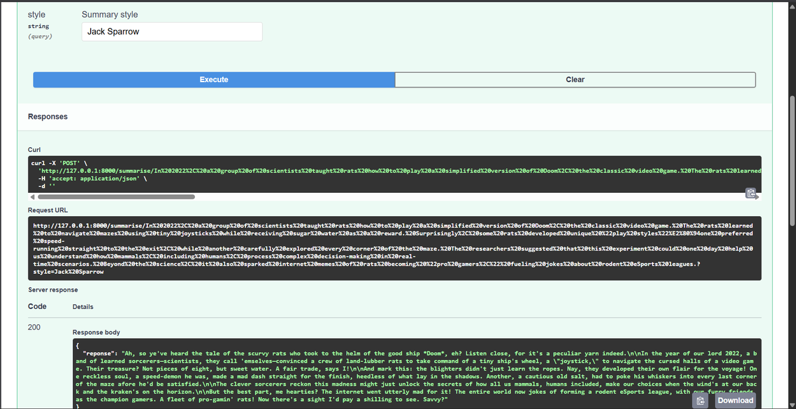Click the curl block scrollbar's left arrow

pos(33,197)
